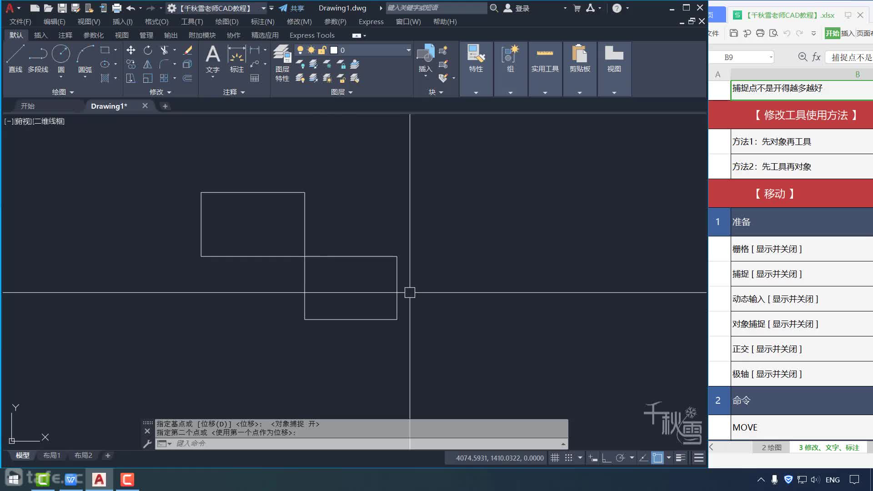Activate the Fillet tool
873x491 pixels.
(x=164, y=64)
